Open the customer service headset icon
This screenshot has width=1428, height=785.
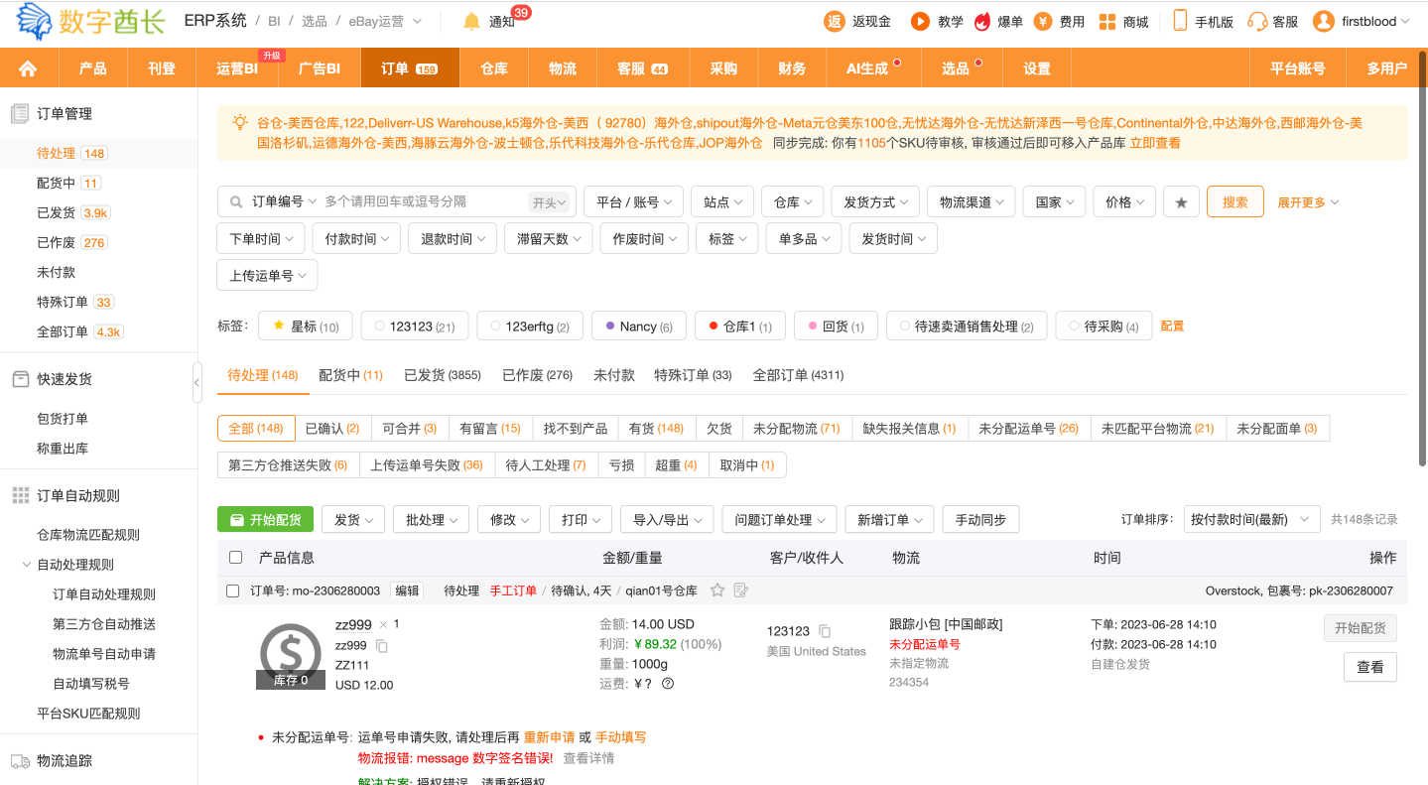coord(1257,21)
